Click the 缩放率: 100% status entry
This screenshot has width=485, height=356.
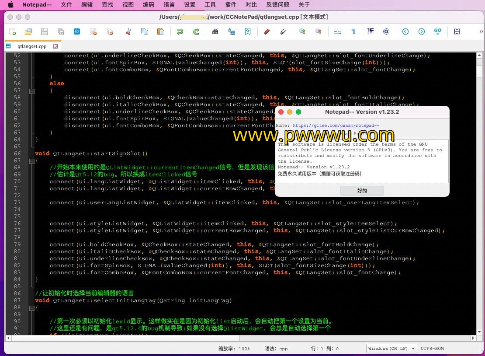point(234,349)
